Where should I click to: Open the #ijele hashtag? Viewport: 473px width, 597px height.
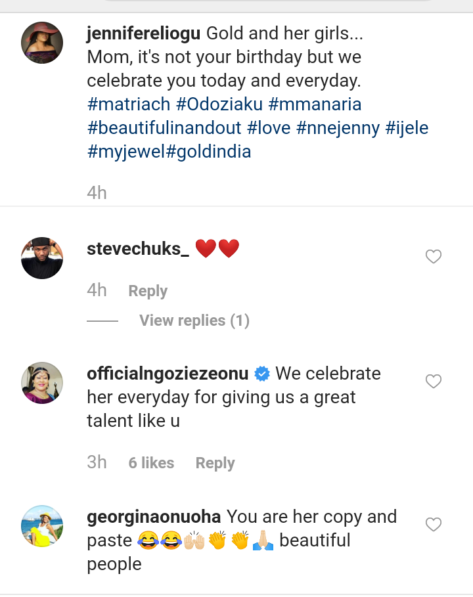point(407,128)
